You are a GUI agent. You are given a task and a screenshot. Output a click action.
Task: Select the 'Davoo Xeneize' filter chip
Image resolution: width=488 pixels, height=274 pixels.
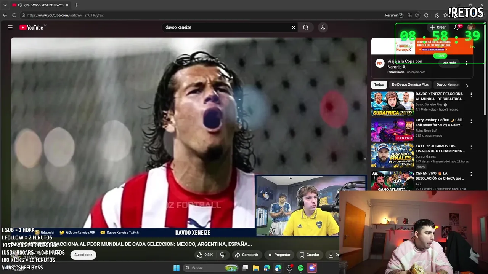(x=448, y=84)
